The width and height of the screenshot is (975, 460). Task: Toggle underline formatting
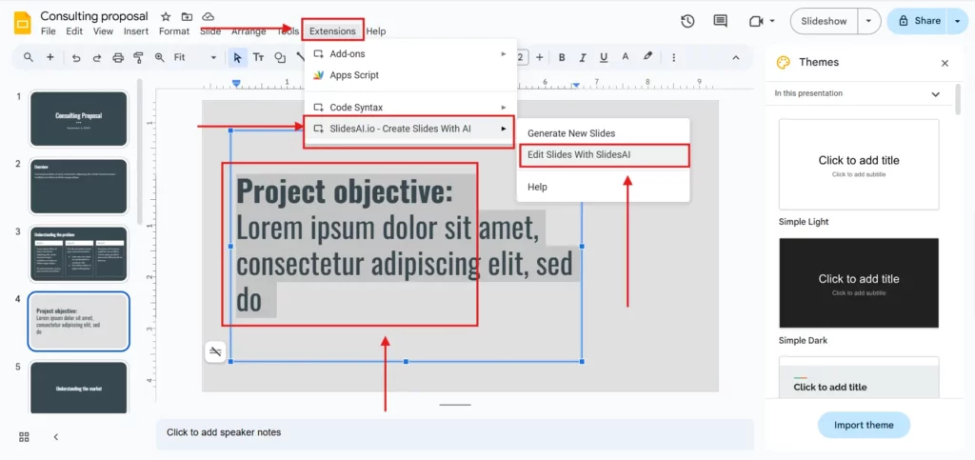[602, 56]
